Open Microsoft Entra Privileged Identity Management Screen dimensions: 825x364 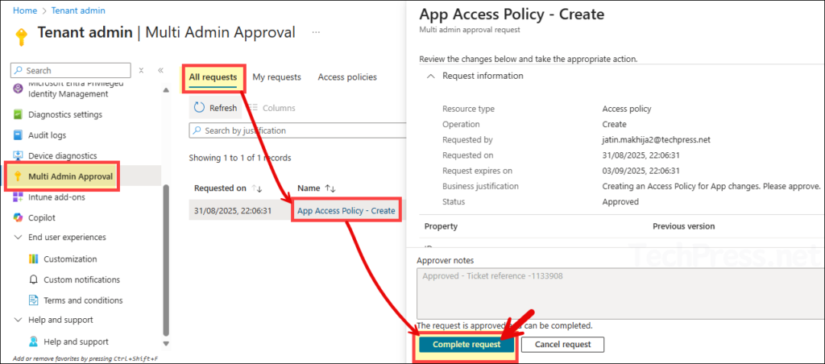coord(77,89)
